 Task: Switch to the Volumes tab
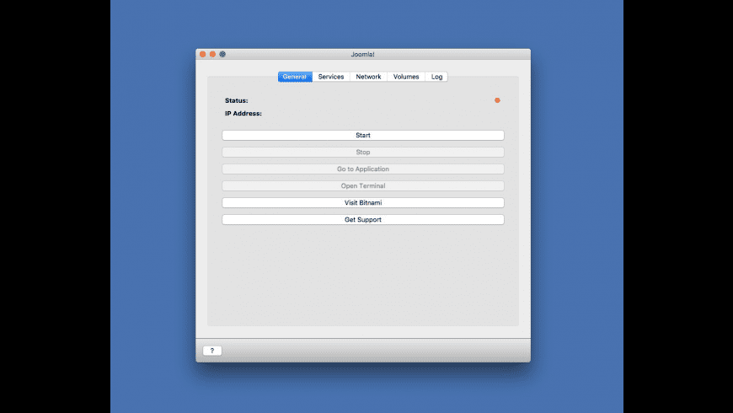point(406,77)
